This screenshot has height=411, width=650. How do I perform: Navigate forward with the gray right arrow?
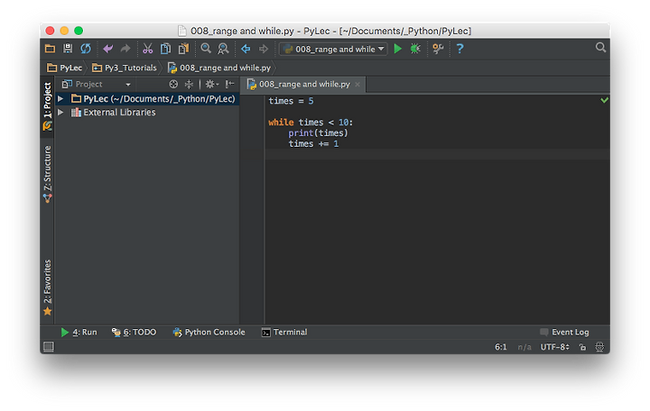(264, 49)
